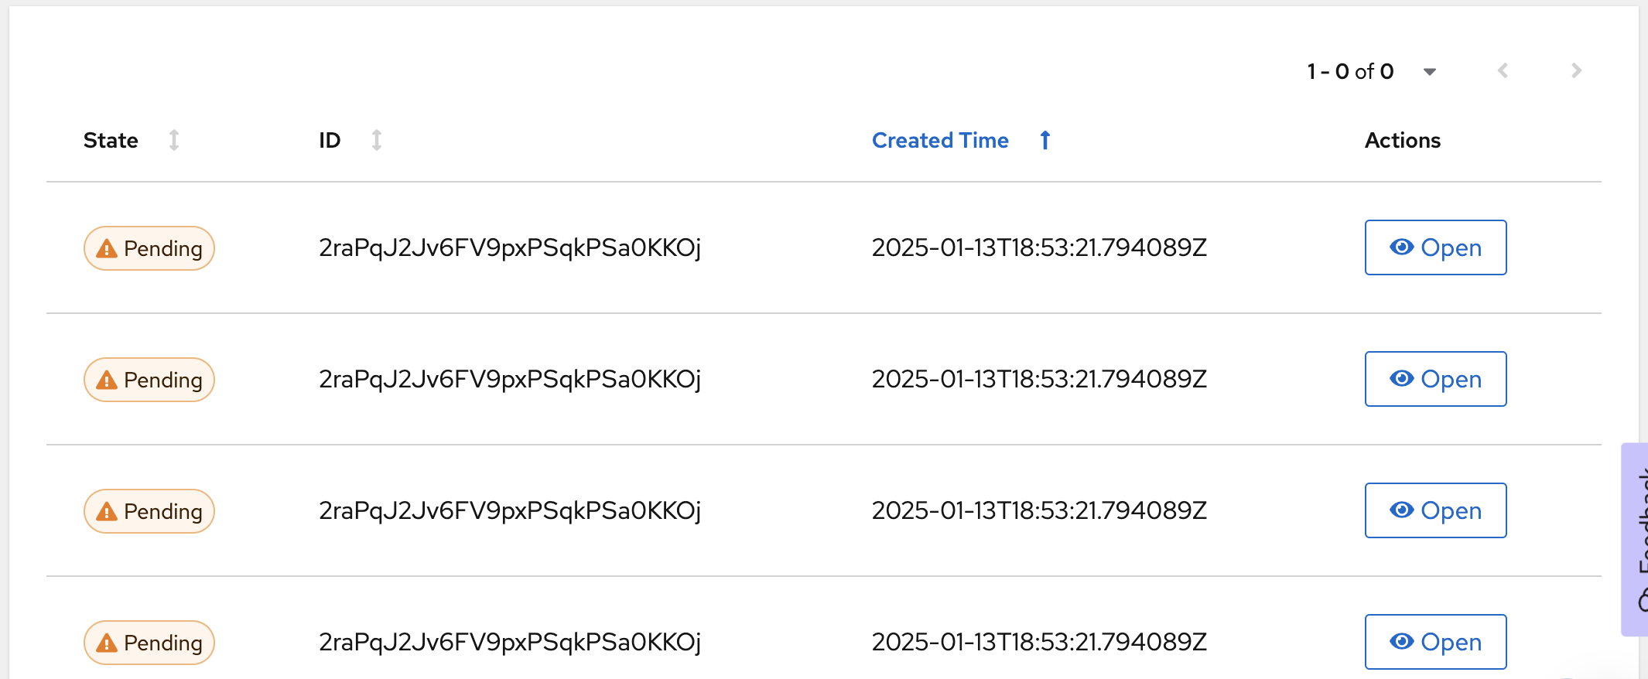Toggle Created Time ascending sort arrow
The height and width of the screenshot is (679, 1648).
tap(1045, 140)
